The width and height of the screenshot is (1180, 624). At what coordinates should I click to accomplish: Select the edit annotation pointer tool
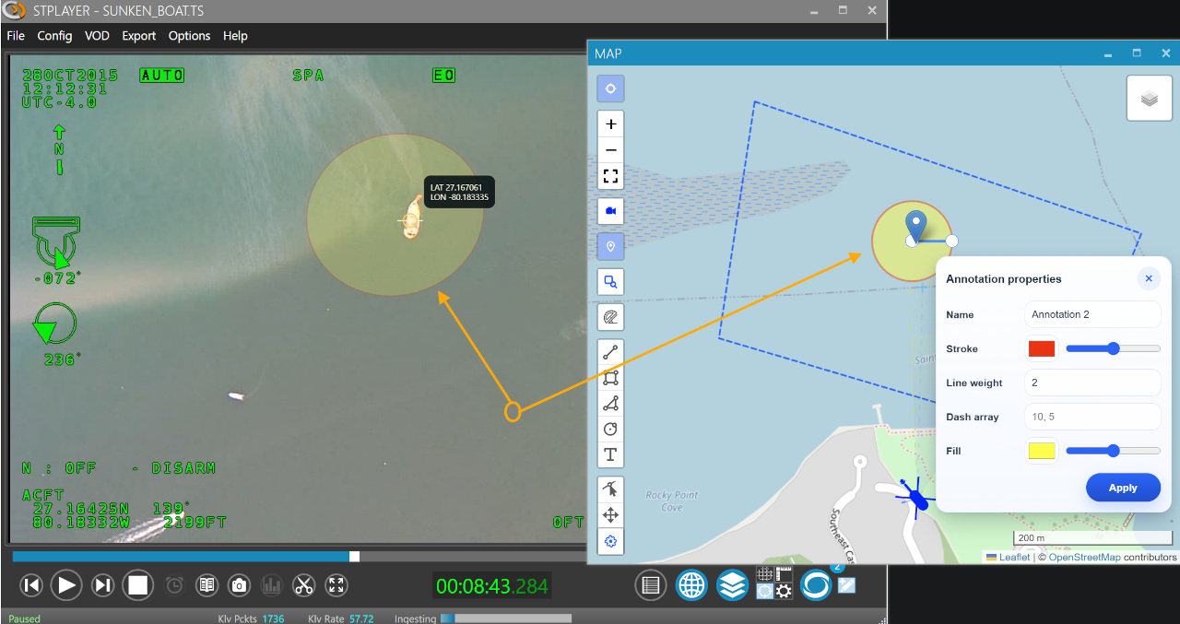point(610,489)
